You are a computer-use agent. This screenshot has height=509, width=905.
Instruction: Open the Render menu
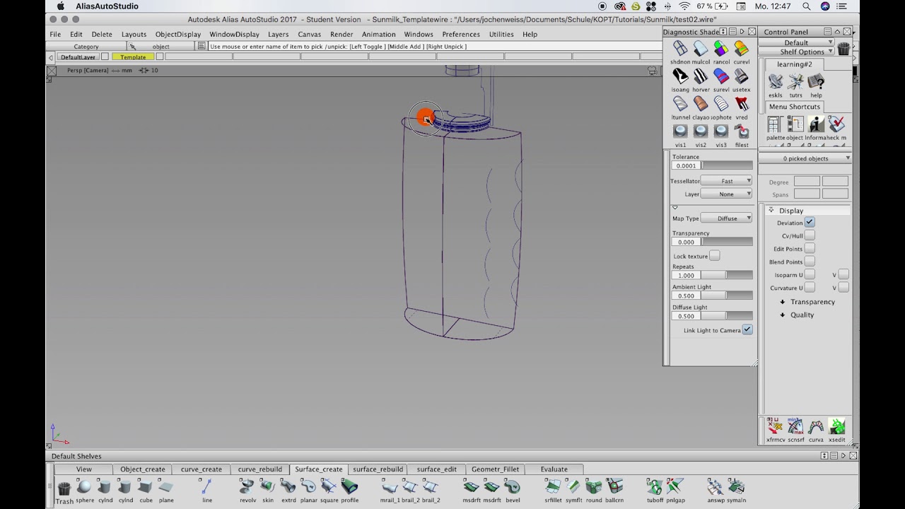pyautogui.click(x=341, y=34)
